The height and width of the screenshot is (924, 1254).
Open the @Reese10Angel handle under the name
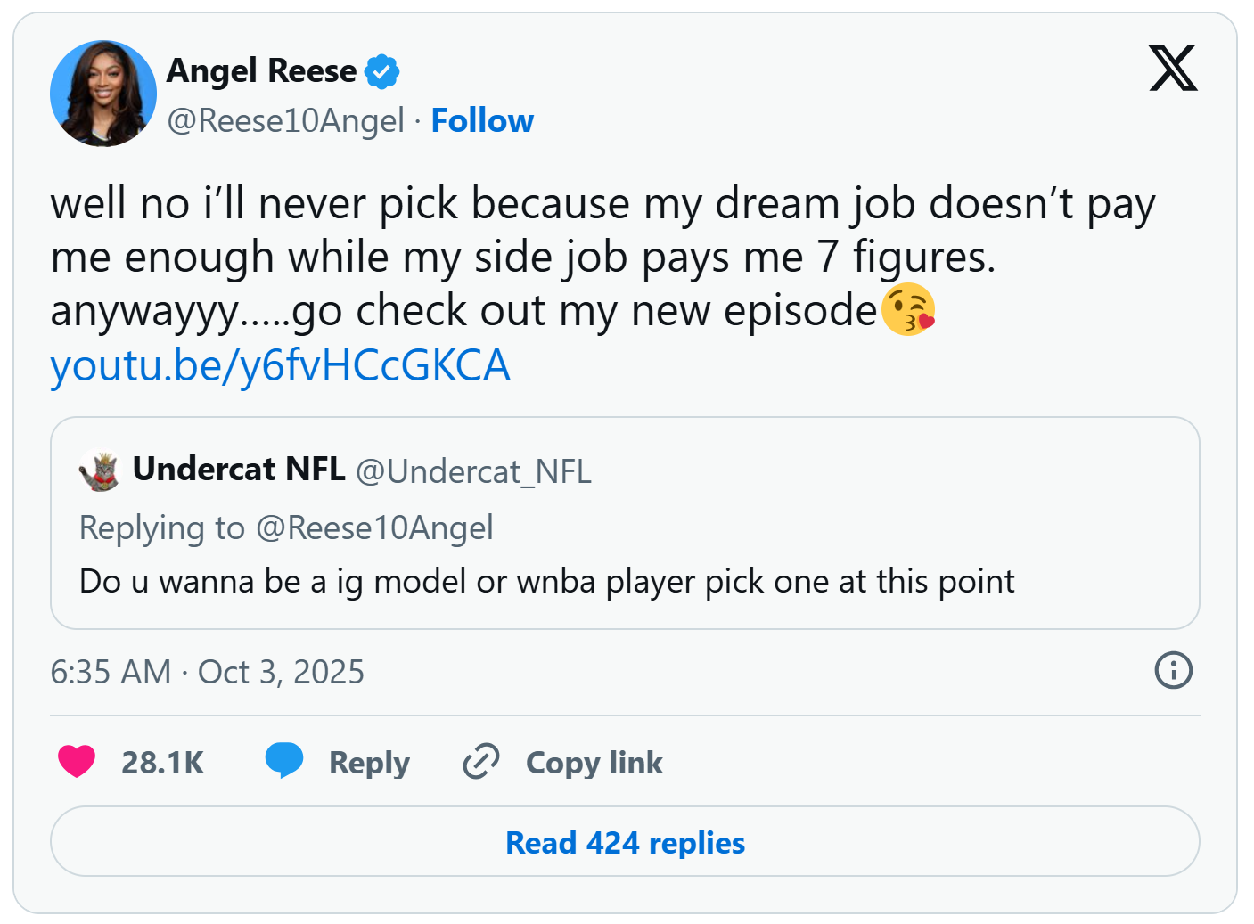point(285,120)
